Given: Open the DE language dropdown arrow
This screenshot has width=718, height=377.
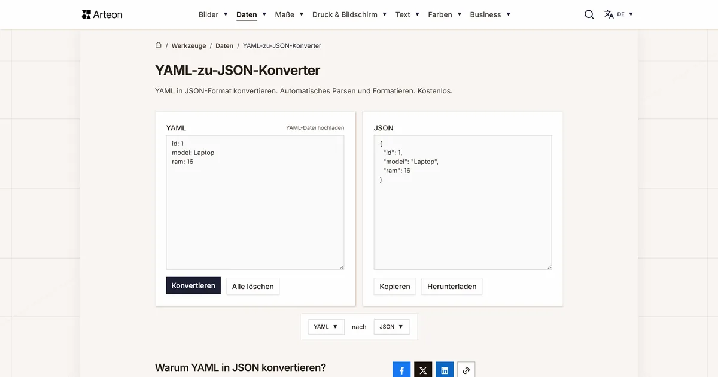Looking at the screenshot, I should [631, 14].
